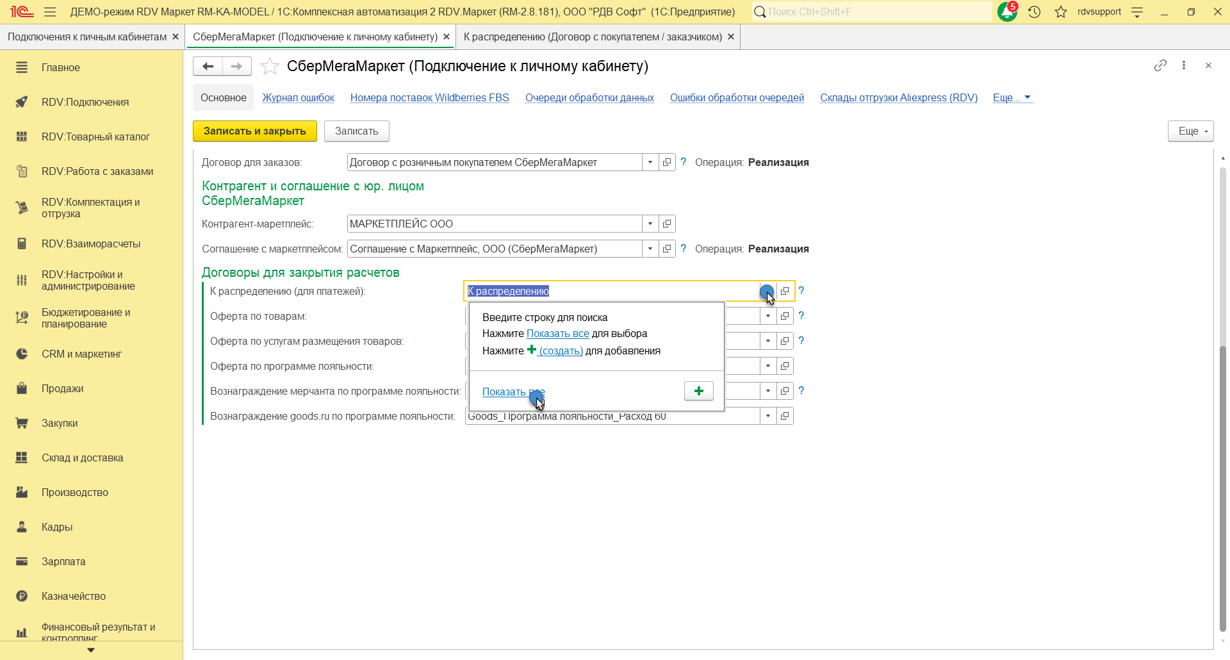
Task: Expand Соглашение с маркетплейсом dropdown arrow
Action: 650,249
